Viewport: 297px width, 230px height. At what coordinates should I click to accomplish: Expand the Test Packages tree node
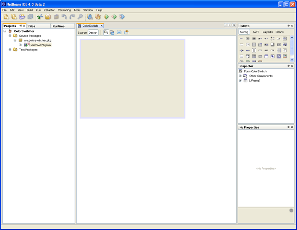pos(10,50)
